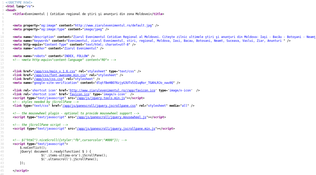Click the opening head tag on line 3
This screenshot has height=175, width=316.
pos(11,10)
